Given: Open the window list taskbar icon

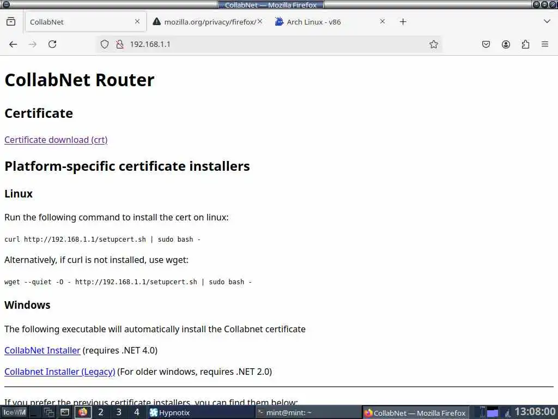Looking at the screenshot, I should (x=48, y=412).
